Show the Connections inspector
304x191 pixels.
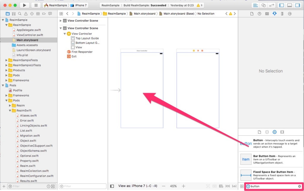290,14
